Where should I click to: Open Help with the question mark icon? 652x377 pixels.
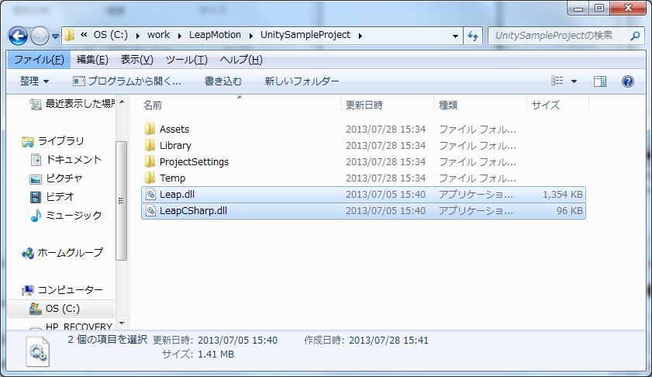click(x=627, y=81)
